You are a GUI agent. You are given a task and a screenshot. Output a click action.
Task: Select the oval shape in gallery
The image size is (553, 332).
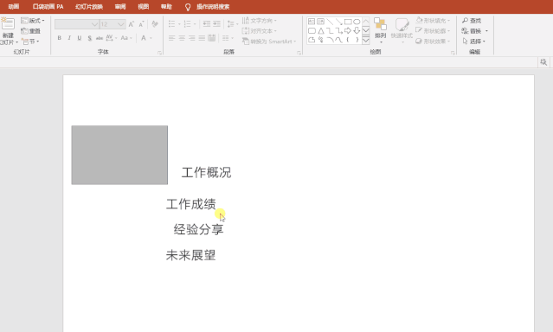coord(357,22)
